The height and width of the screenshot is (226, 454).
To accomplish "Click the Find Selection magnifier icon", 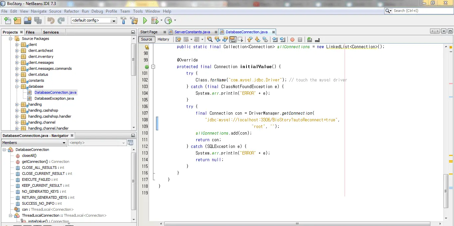I will (210, 40).
